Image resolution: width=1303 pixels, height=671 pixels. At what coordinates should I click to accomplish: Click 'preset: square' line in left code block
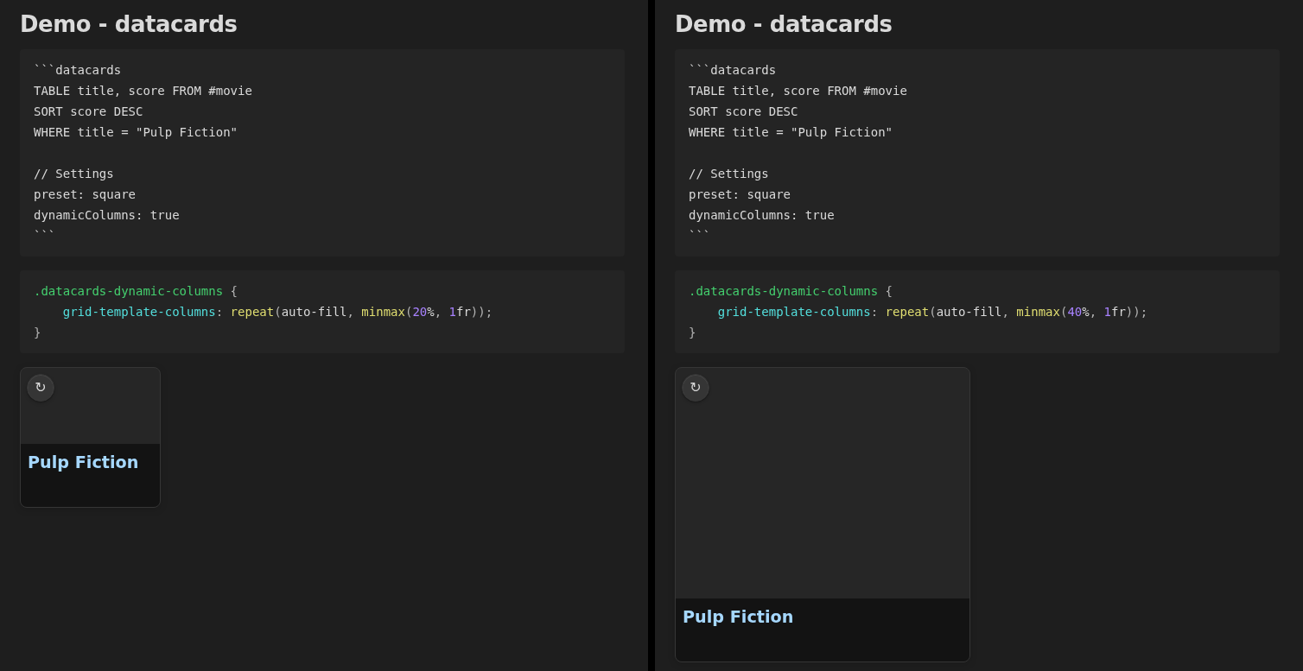click(85, 194)
